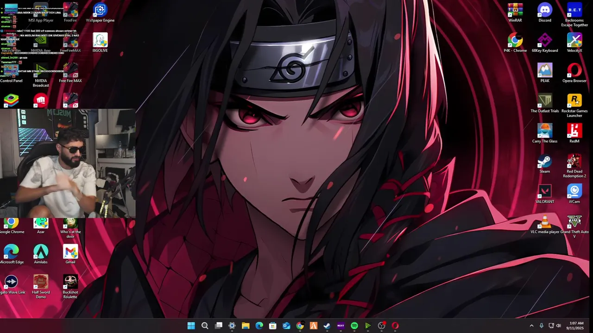The height and width of the screenshot is (333, 593).
Task: Switch to Chrome on the taskbar
Action: coord(300,326)
